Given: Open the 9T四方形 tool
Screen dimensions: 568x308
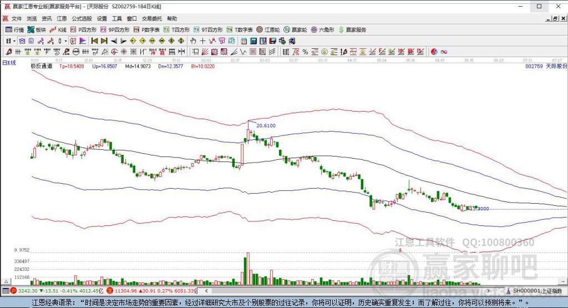Looking at the screenshot, I should click(x=208, y=30).
